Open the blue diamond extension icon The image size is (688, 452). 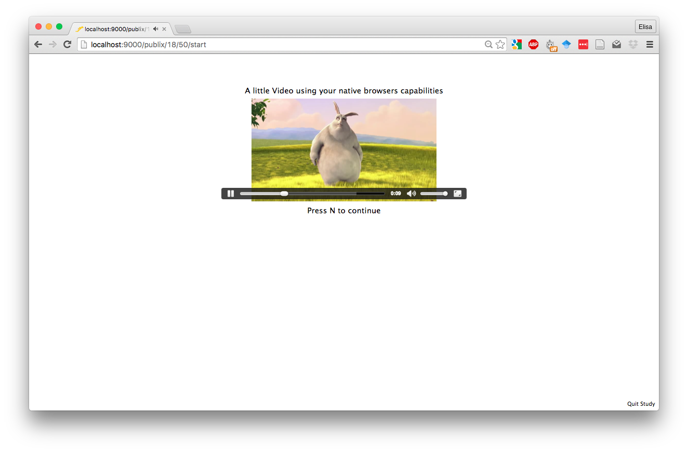point(566,45)
